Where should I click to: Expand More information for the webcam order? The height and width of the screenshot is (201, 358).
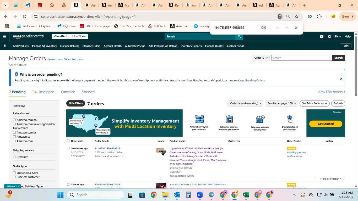click(330, 178)
